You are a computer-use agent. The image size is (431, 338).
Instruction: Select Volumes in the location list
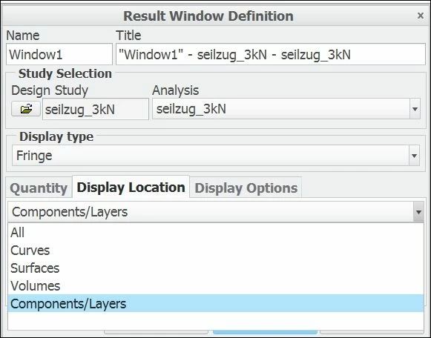(216, 286)
